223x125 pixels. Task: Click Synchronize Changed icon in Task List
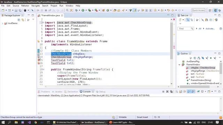coord(216,20)
